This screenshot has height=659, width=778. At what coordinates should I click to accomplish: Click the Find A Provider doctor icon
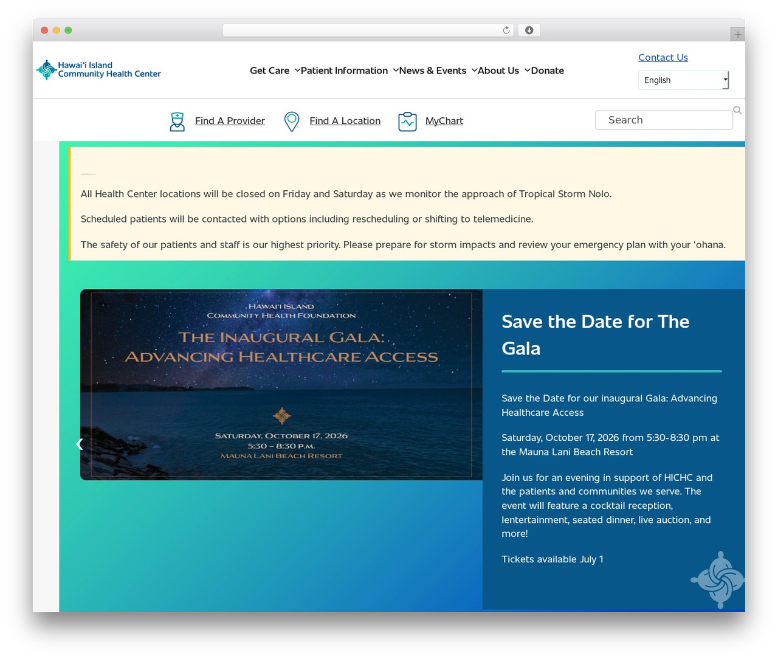pos(177,122)
